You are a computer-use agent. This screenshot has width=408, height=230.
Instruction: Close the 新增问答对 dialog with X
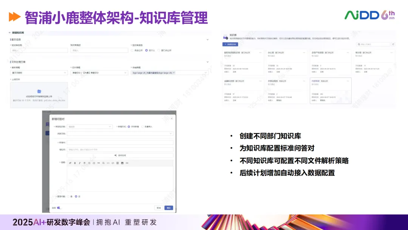click(x=171, y=119)
